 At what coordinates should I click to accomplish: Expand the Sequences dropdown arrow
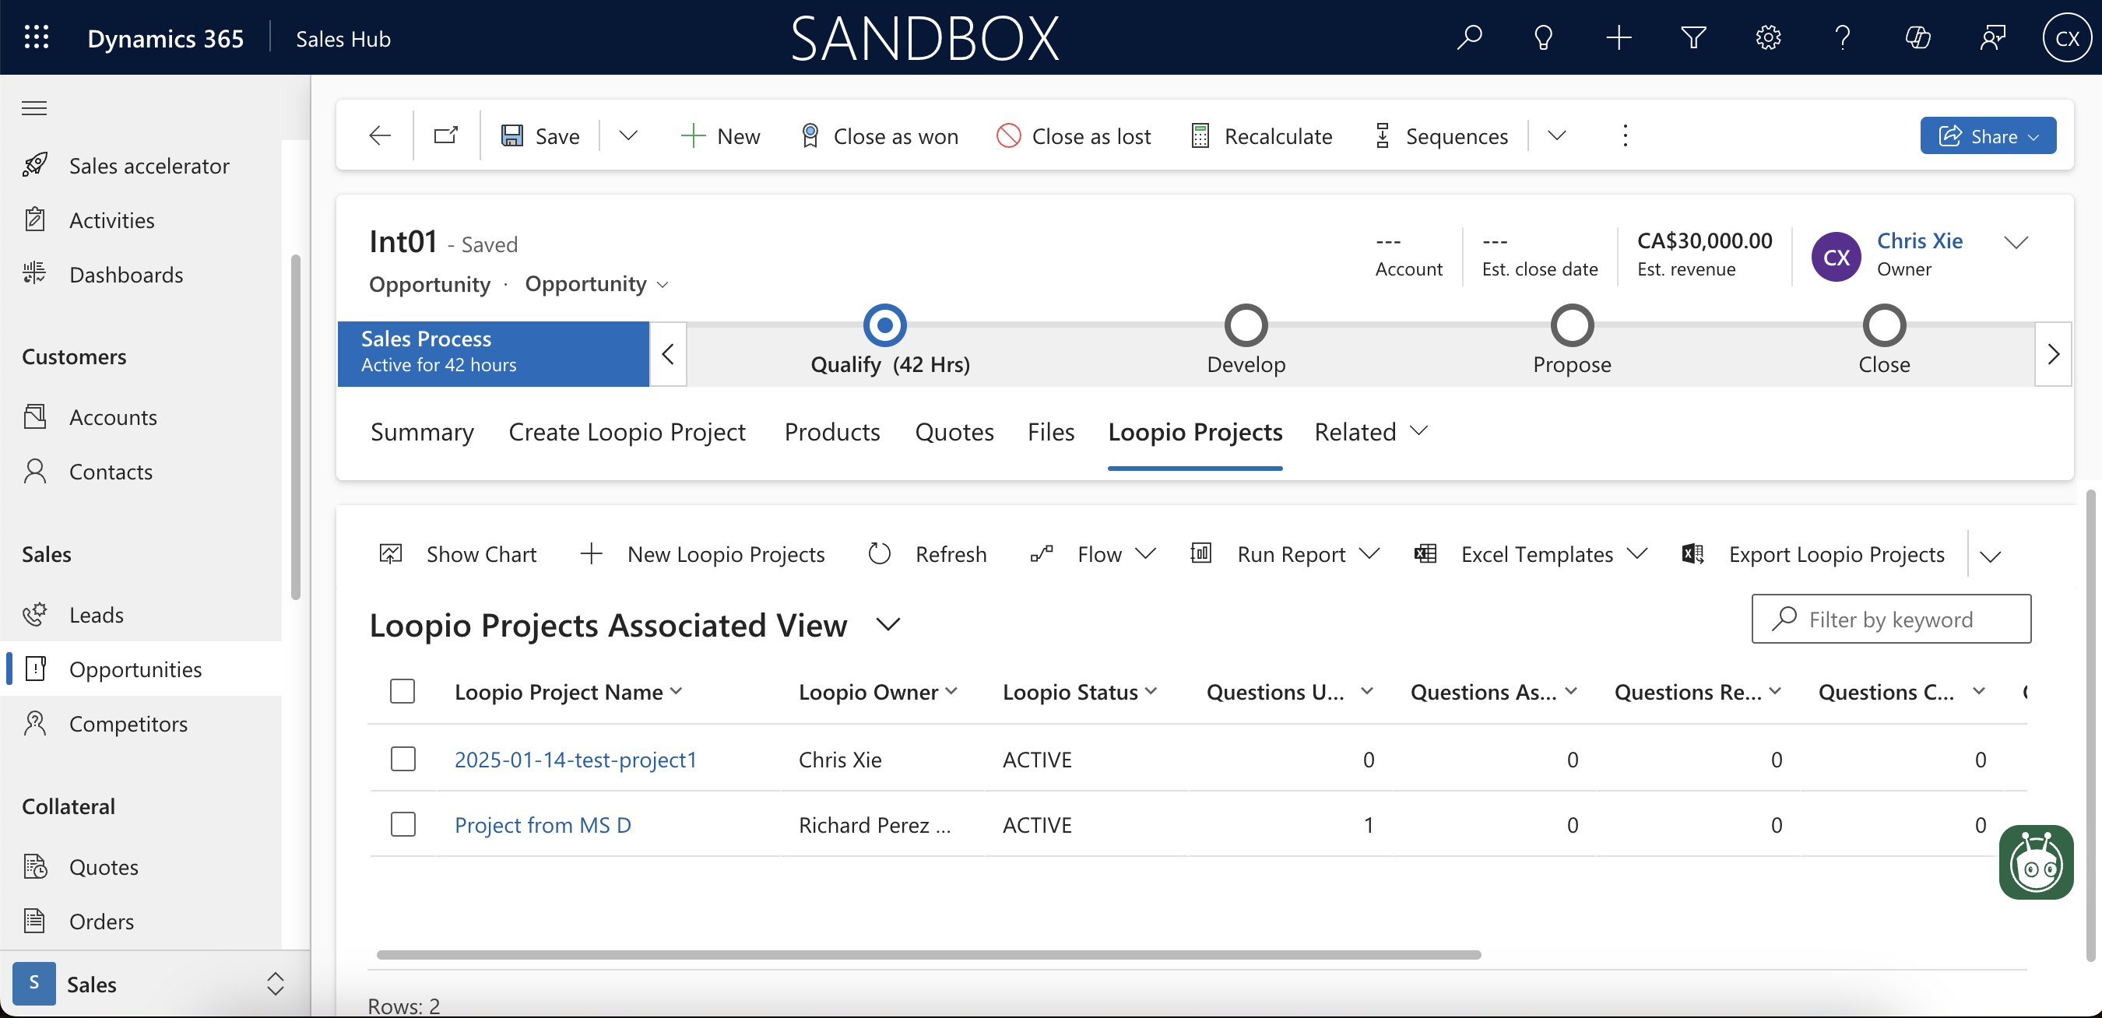1557,135
